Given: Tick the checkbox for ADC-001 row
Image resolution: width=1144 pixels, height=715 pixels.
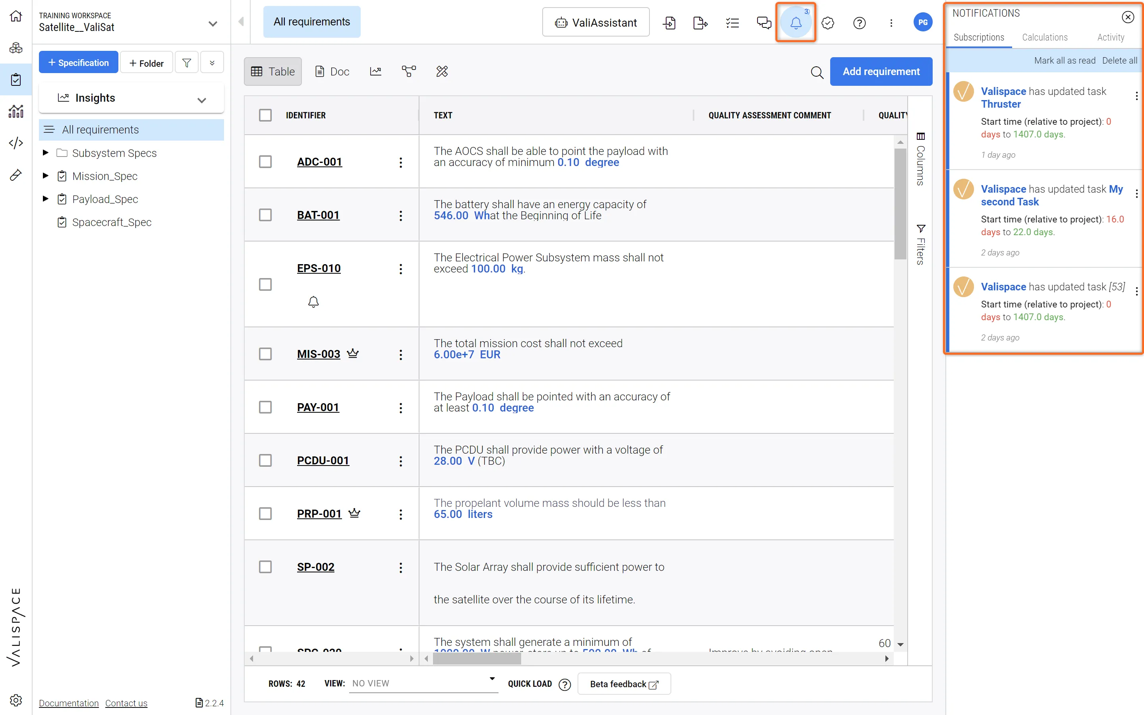Looking at the screenshot, I should (x=265, y=162).
